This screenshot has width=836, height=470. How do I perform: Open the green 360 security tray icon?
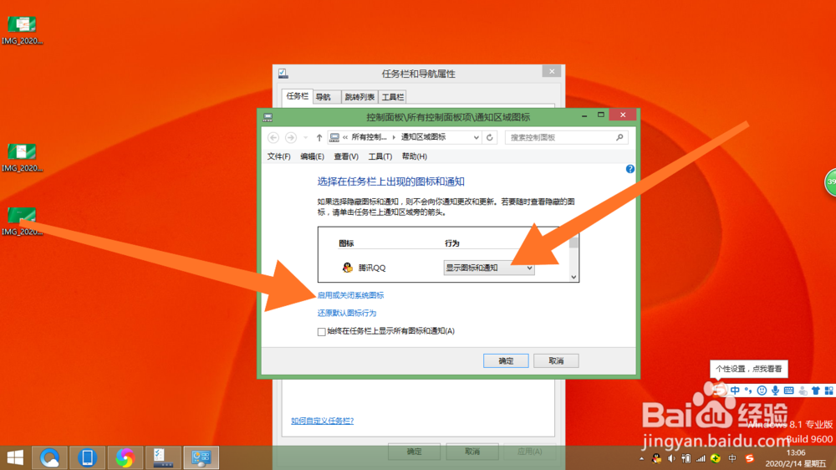coord(716,458)
